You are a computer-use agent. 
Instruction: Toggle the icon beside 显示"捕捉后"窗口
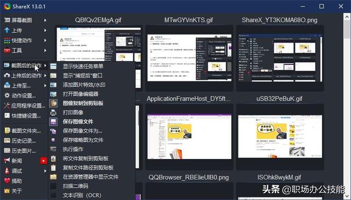point(53,75)
